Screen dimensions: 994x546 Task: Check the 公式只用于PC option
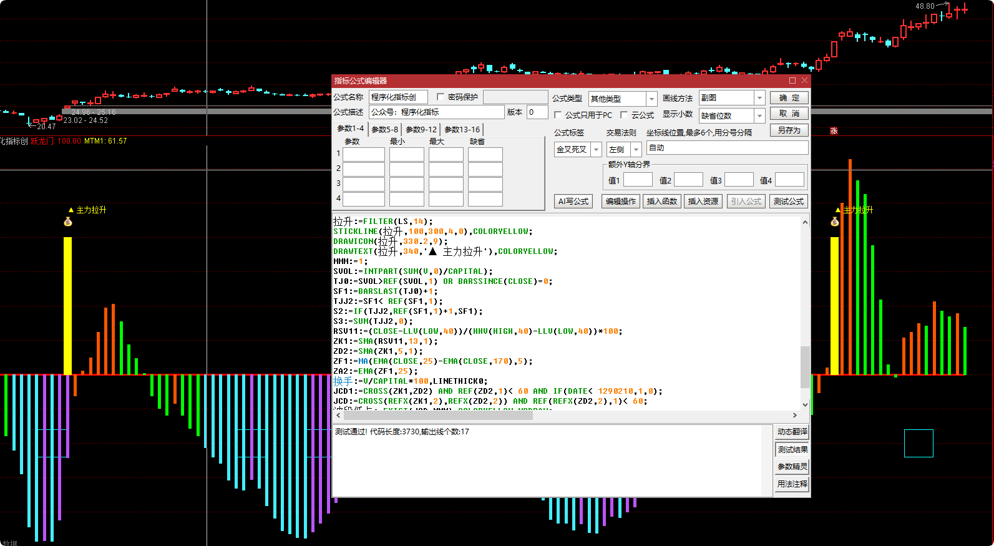[558, 115]
